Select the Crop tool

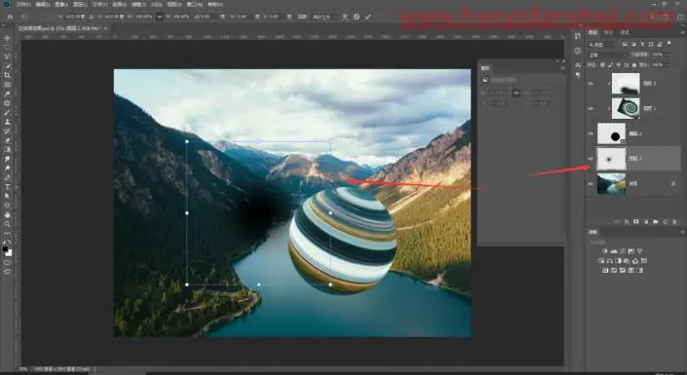tap(7, 75)
